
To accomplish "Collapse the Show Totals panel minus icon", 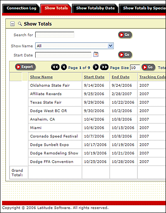I will coord(12,24).
